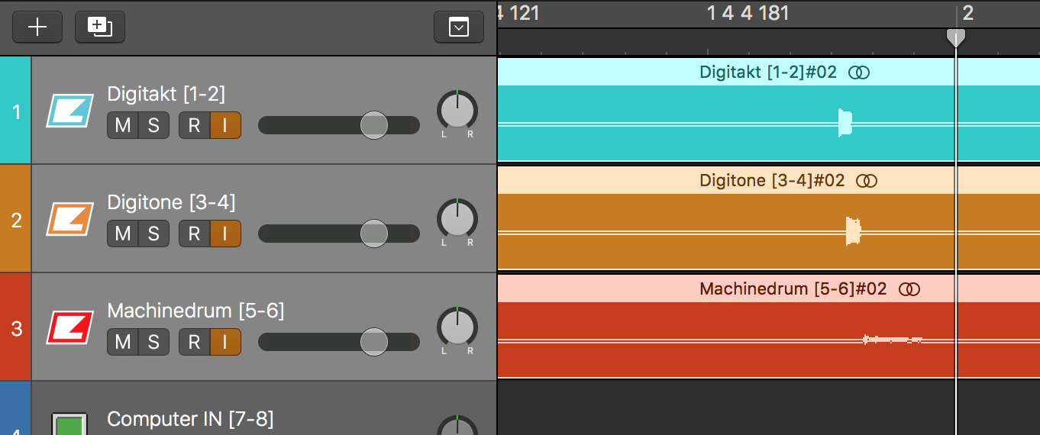Image resolution: width=1040 pixels, height=435 pixels.
Task: Click the Digitone track audio icon
Action: (x=69, y=220)
